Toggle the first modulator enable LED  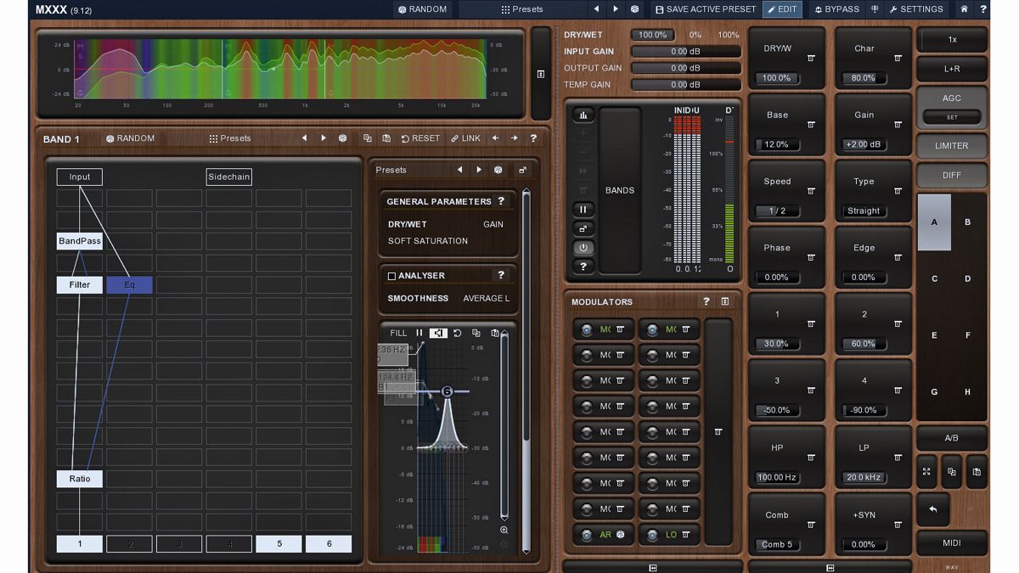click(x=586, y=329)
